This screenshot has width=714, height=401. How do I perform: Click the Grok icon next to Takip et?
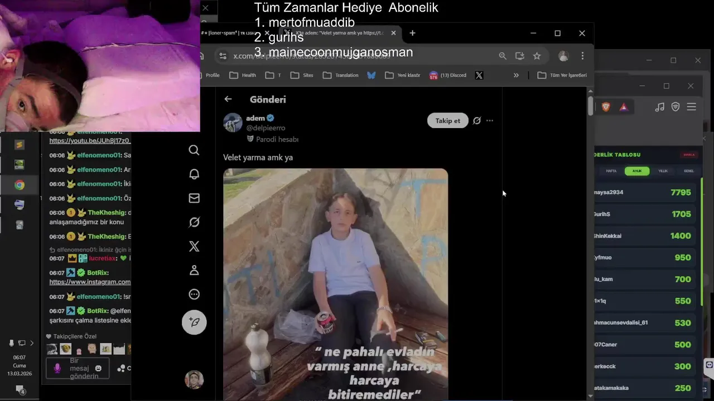(x=477, y=120)
